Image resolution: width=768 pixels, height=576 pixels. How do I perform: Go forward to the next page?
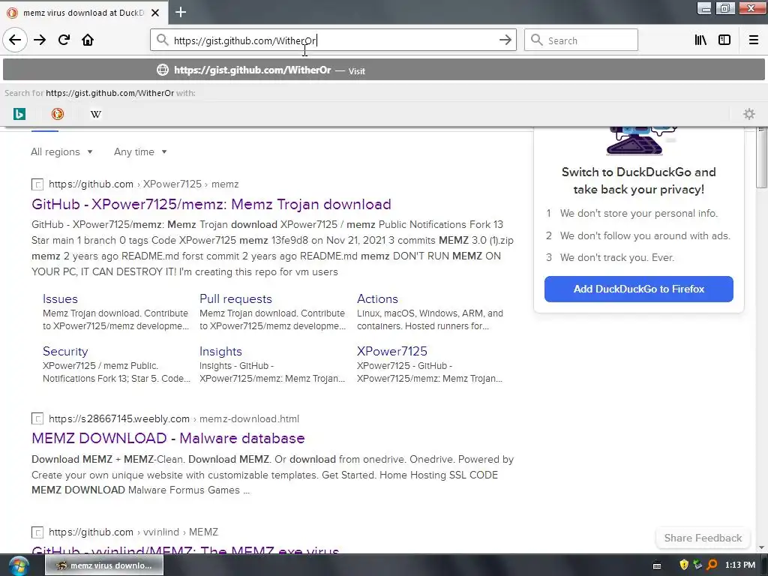coord(40,40)
